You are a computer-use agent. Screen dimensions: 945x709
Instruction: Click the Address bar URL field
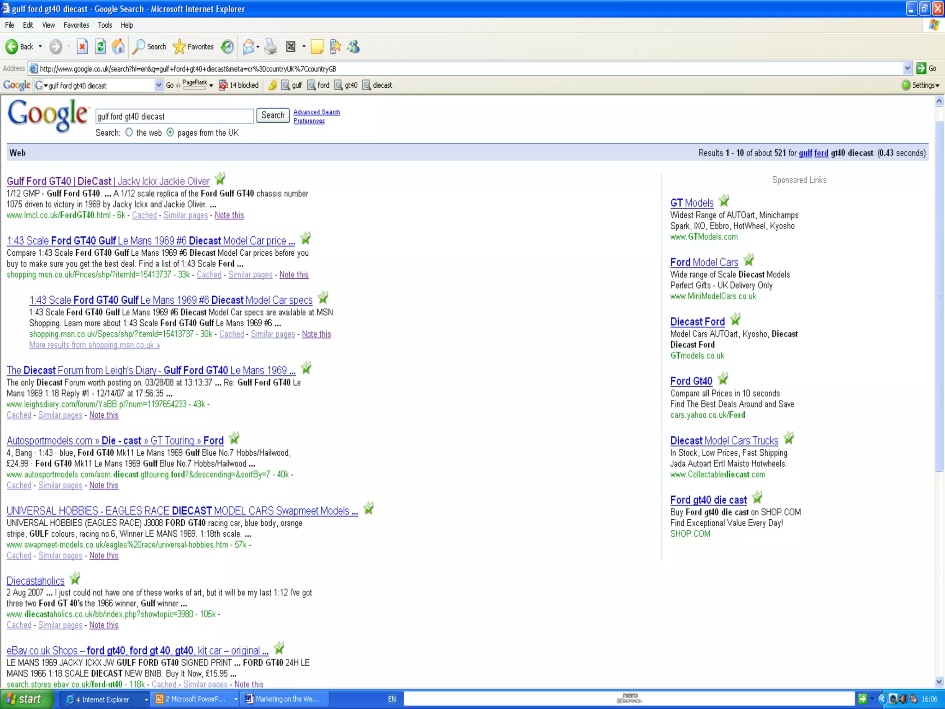tap(471, 69)
